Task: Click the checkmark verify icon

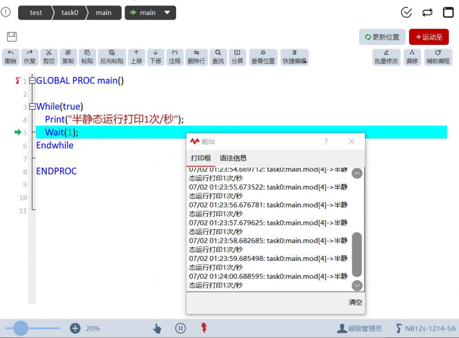Action: [406, 12]
